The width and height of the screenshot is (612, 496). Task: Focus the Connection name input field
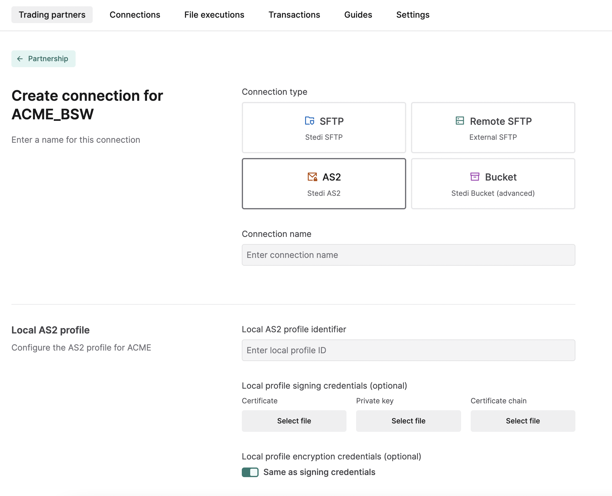click(x=409, y=255)
